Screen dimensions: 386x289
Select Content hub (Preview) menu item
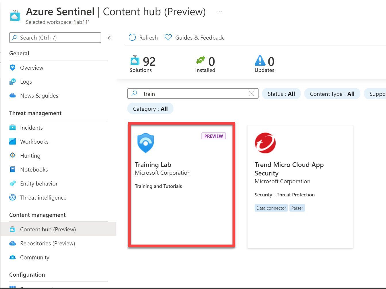click(x=48, y=229)
